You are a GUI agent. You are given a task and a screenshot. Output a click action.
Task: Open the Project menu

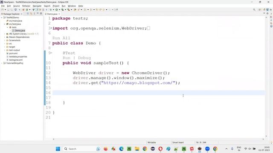(x=56, y=6)
